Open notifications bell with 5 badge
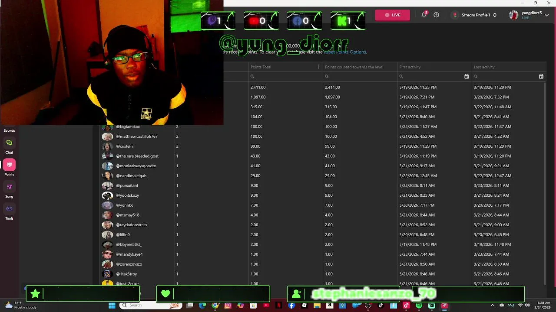 click(424, 15)
